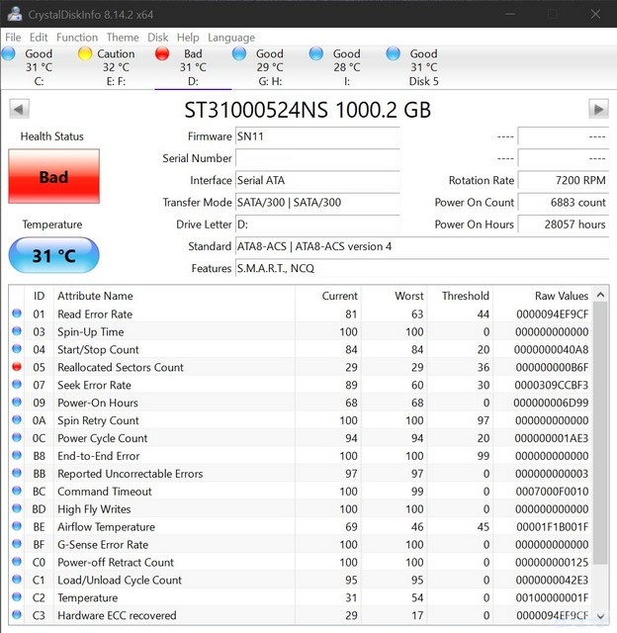Select the Bad disk D: red status icon
Image resolution: width=617 pixels, height=633 pixels.
[162, 53]
